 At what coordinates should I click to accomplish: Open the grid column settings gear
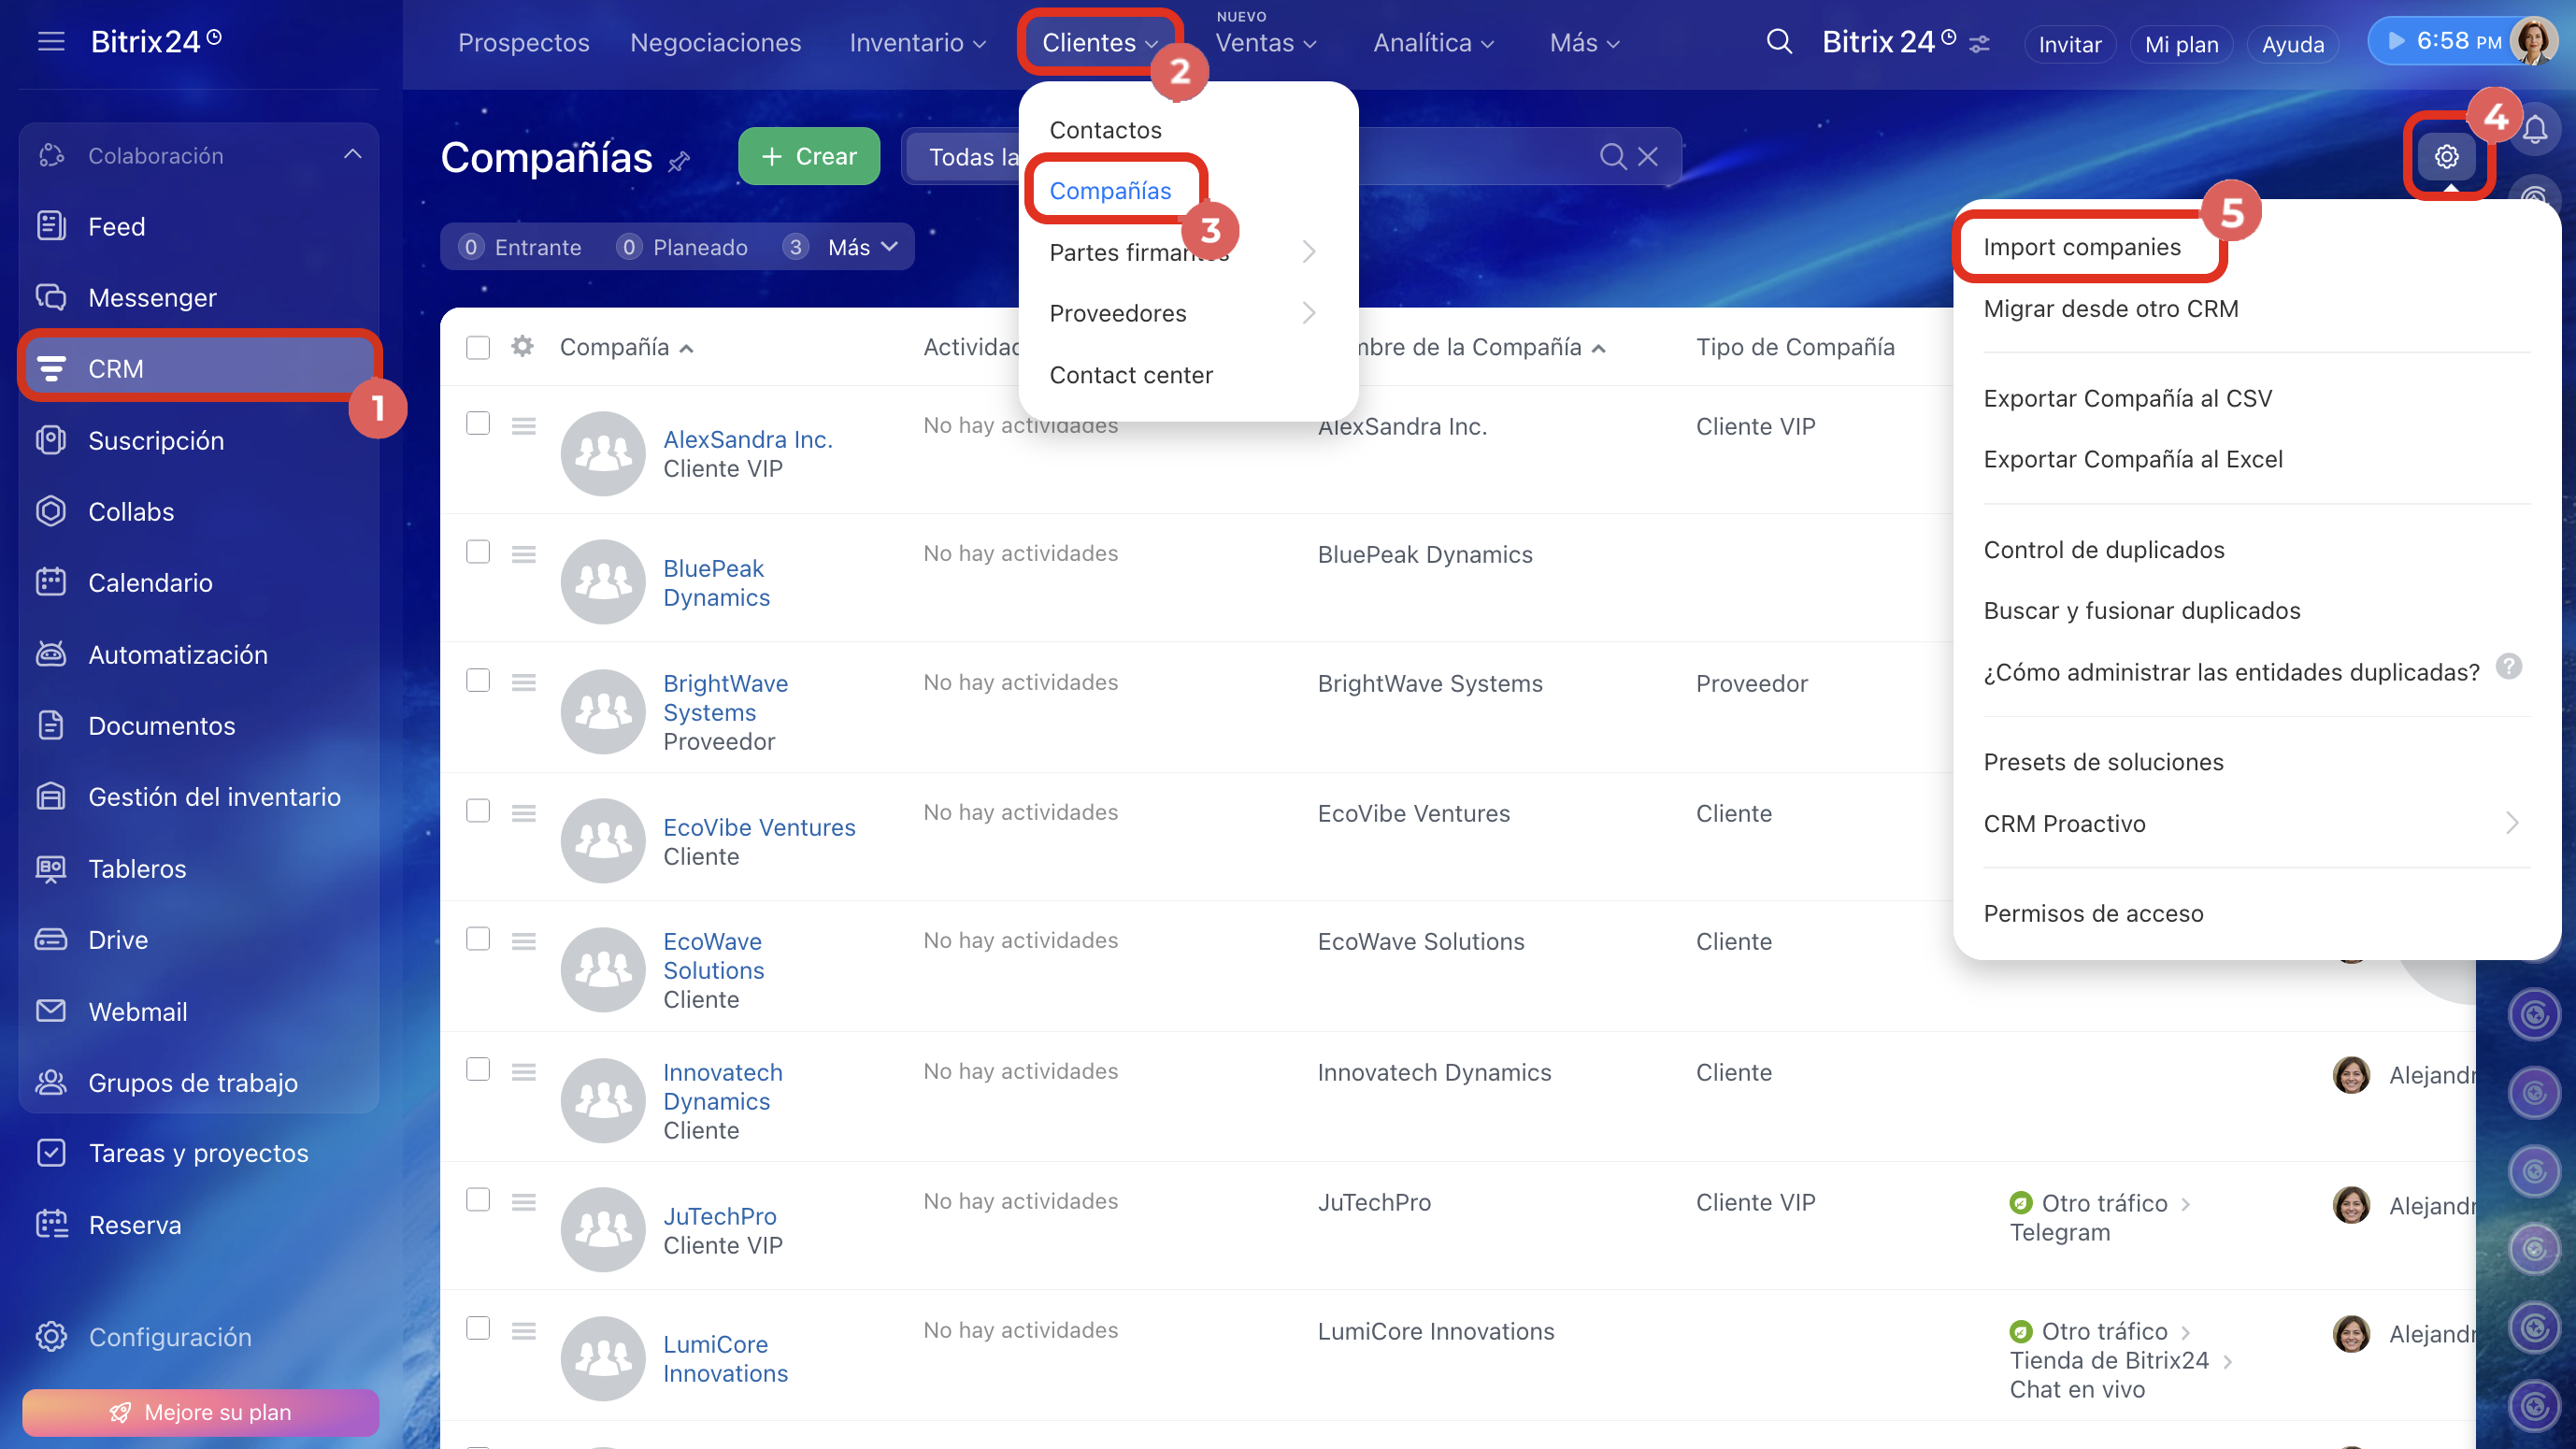tap(522, 347)
